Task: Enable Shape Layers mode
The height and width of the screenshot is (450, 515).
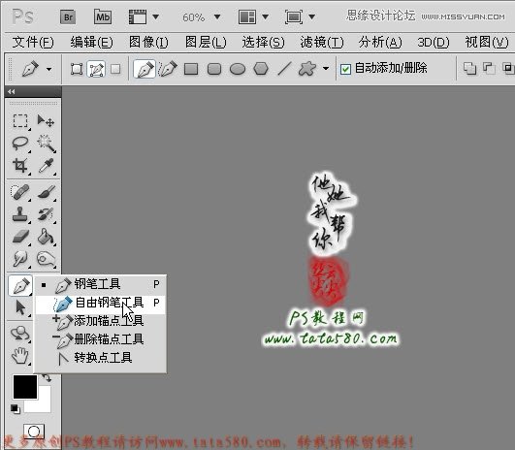Action: click(77, 69)
